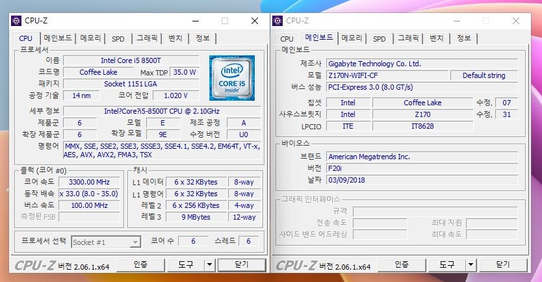Click BIOS date 03/09/2018
Viewport: 542px width, 282px height.
pos(422,181)
